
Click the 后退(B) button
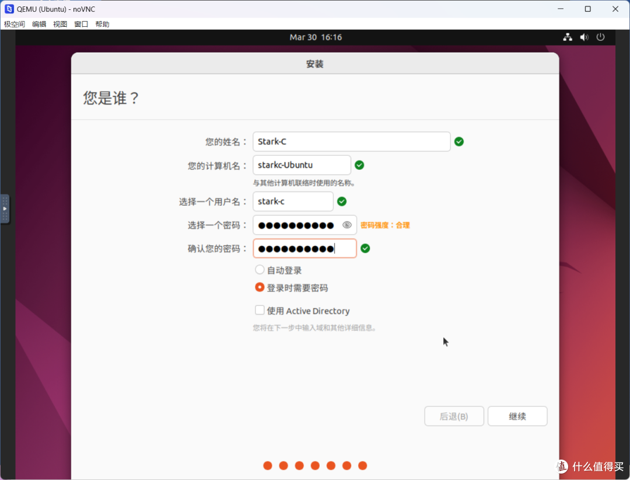click(454, 416)
